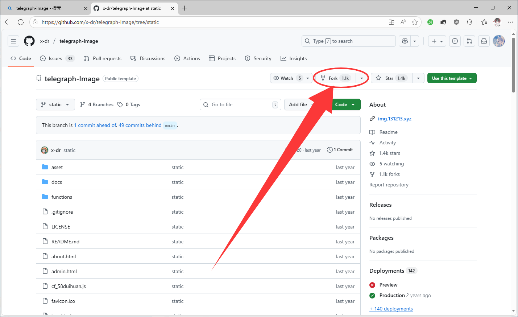518x317 pixels.
Task: Switch to the Issues tab
Action: click(56, 58)
